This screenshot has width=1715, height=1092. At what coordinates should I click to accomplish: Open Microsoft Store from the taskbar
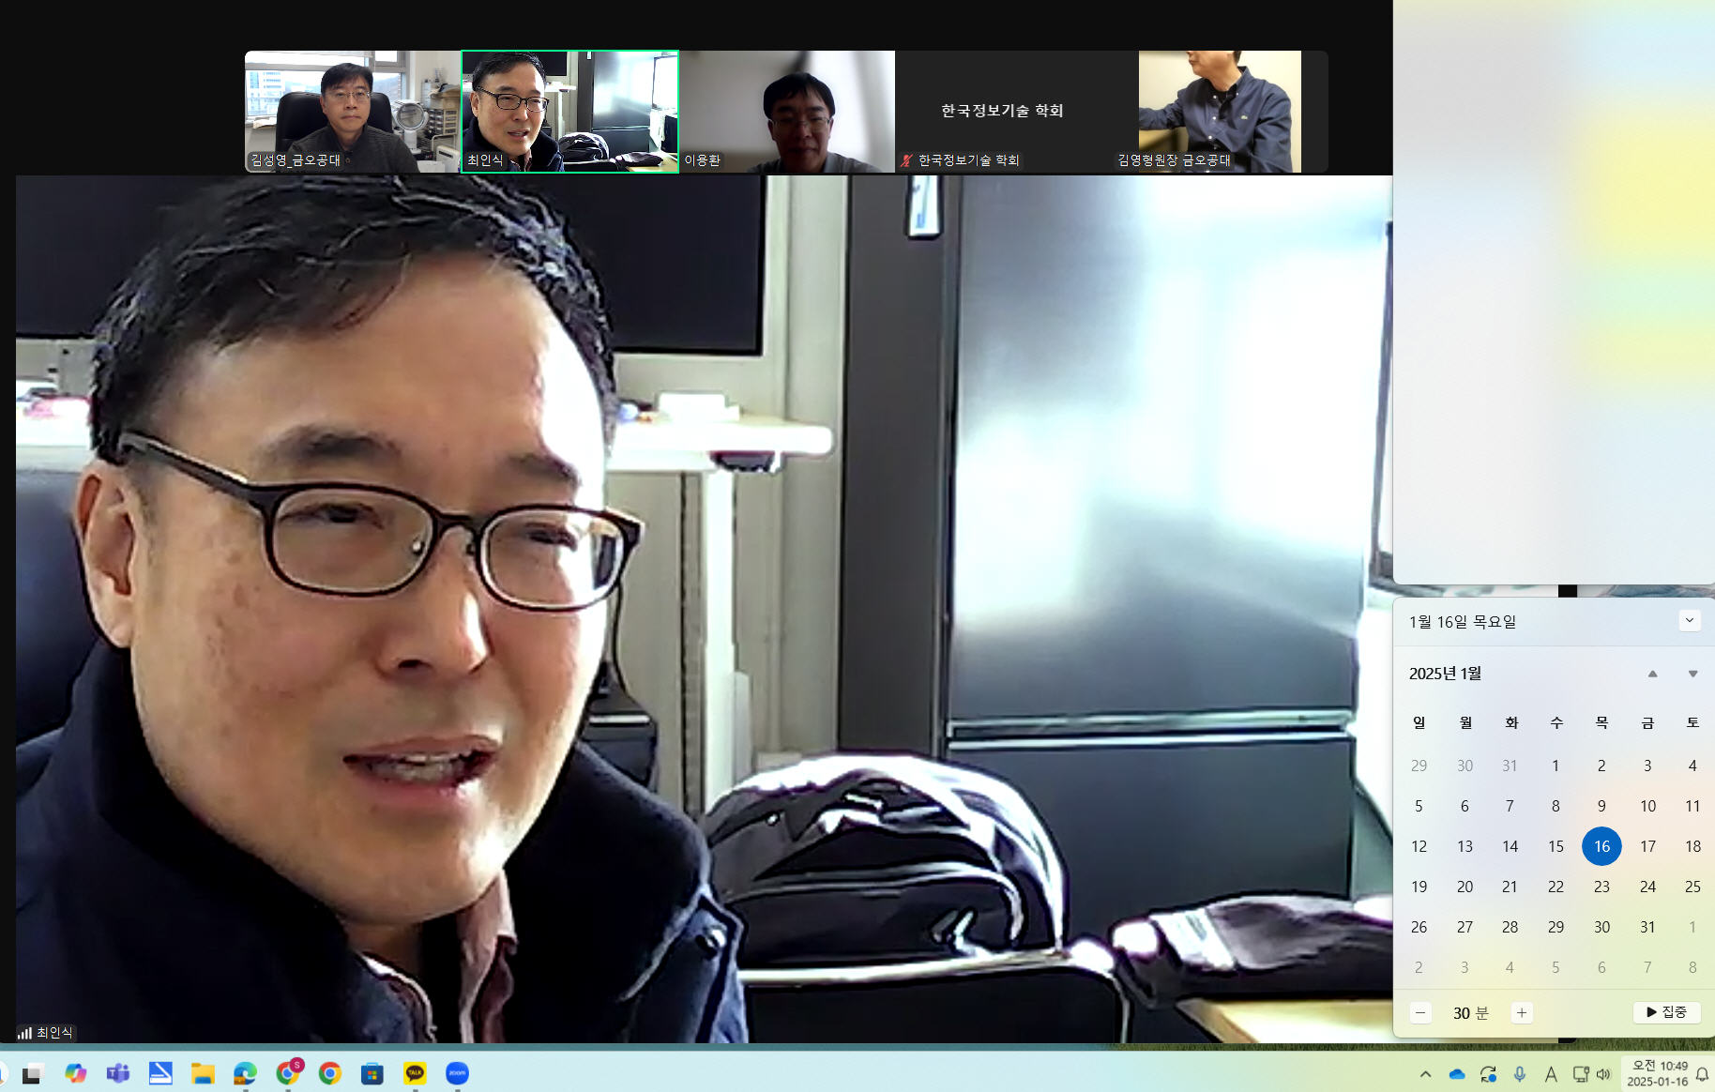[x=372, y=1073]
